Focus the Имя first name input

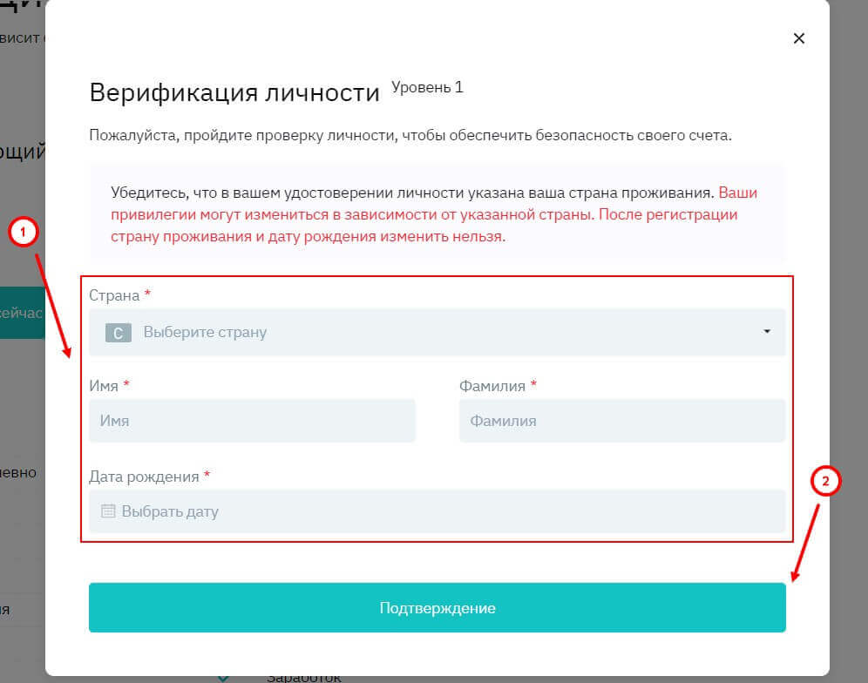click(252, 421)
